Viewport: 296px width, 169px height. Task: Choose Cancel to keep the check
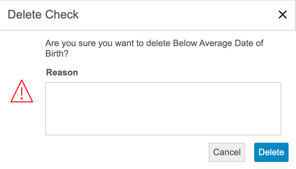227,152
